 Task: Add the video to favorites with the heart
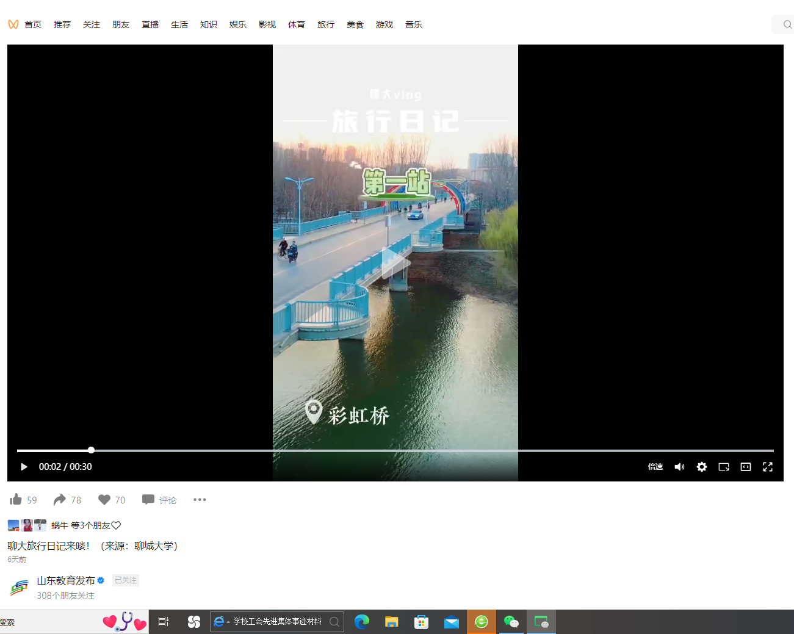[103, 499]
